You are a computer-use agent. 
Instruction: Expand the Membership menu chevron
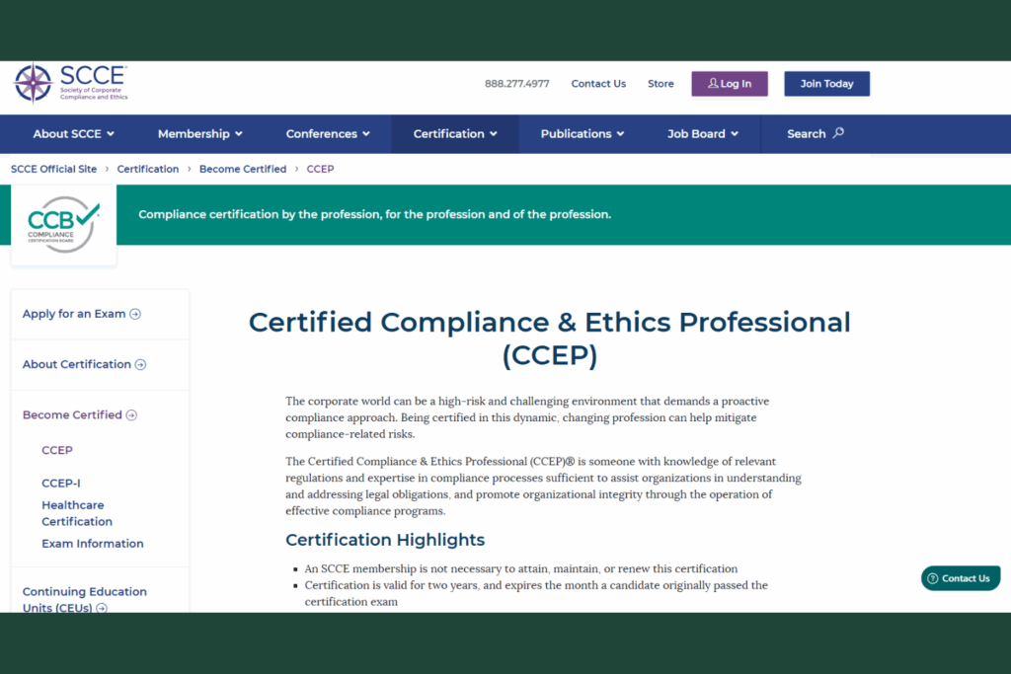[x=239, y=134]
